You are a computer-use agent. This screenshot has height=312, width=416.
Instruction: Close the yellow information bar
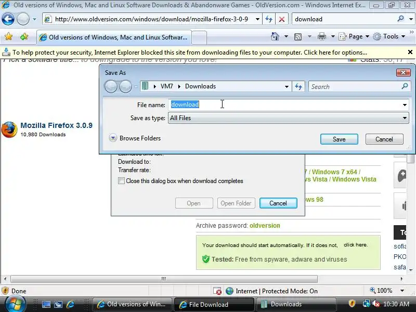(x=410, y=53)
